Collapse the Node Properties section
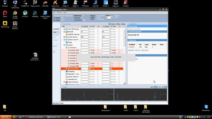The height and width of the screenshot is (119, 212). click(x=128, y=32)
